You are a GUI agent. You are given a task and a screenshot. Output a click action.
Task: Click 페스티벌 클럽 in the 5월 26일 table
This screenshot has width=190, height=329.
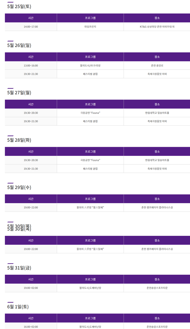tap(90, 74)
